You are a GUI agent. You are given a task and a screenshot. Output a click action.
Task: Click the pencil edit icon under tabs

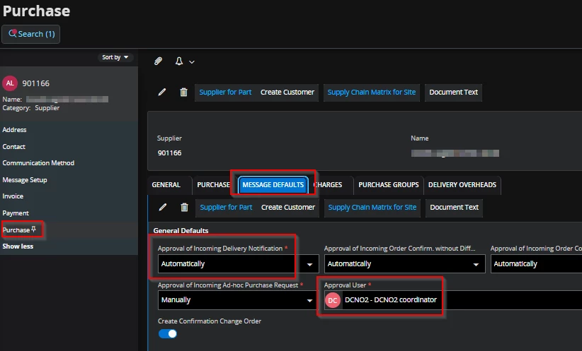[162, 208]
